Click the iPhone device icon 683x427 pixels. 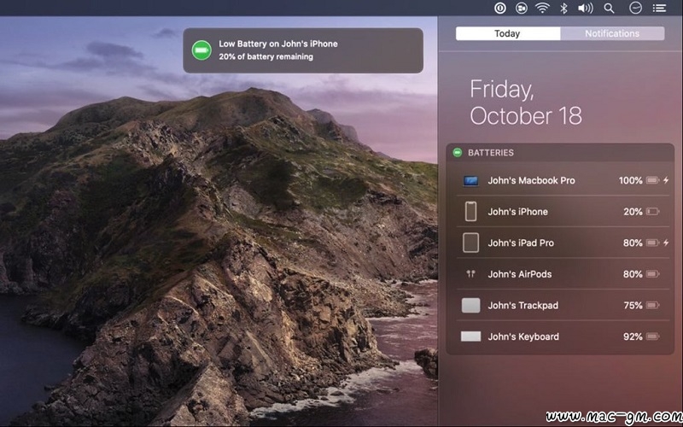(x=471, y=211)
